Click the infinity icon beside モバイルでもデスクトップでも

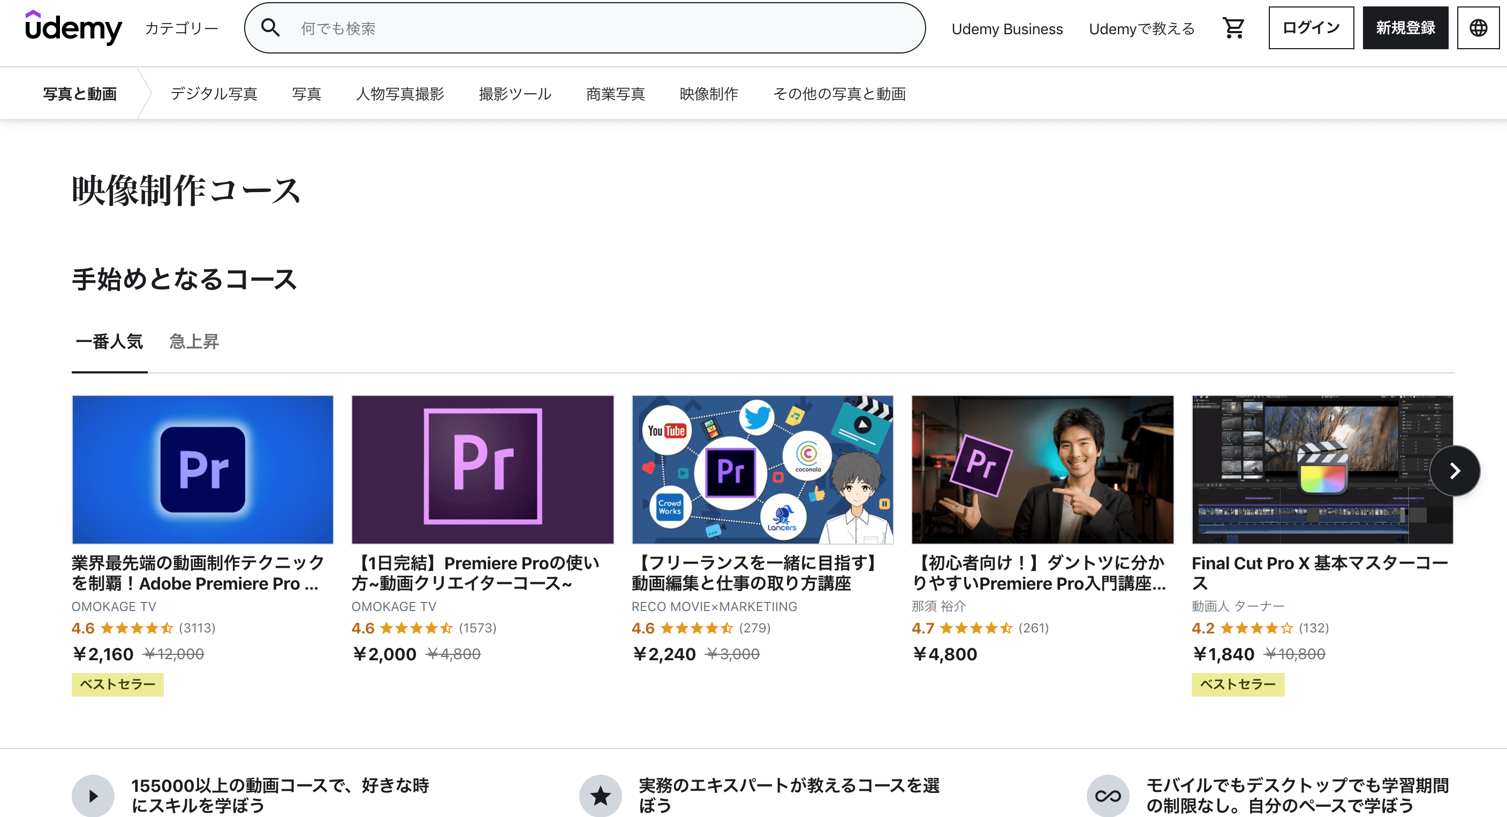(1108, 796)
